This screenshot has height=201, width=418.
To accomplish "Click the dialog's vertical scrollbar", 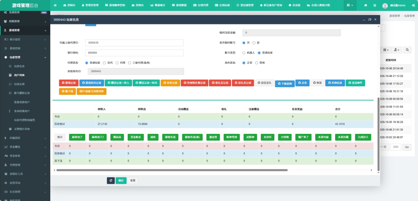I will click(378, 134).
